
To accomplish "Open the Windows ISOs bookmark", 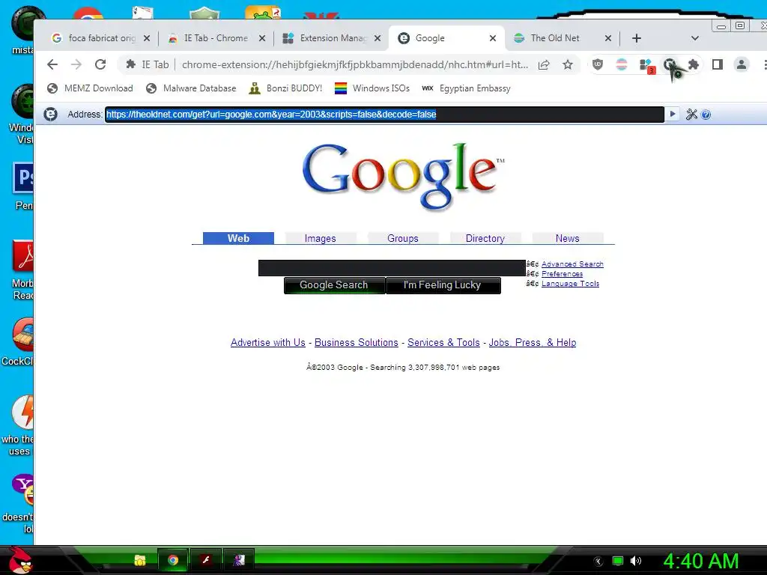I will (x=372, y=88).
